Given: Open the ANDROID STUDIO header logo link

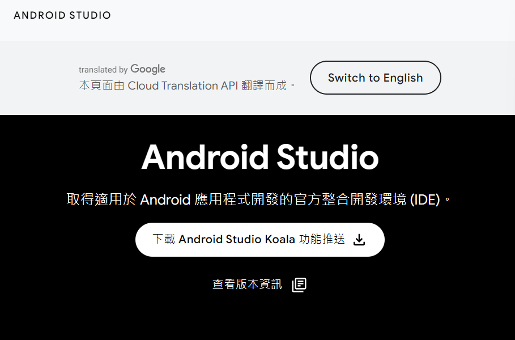Looking at the screenshot, I should [x=62, y=15].
